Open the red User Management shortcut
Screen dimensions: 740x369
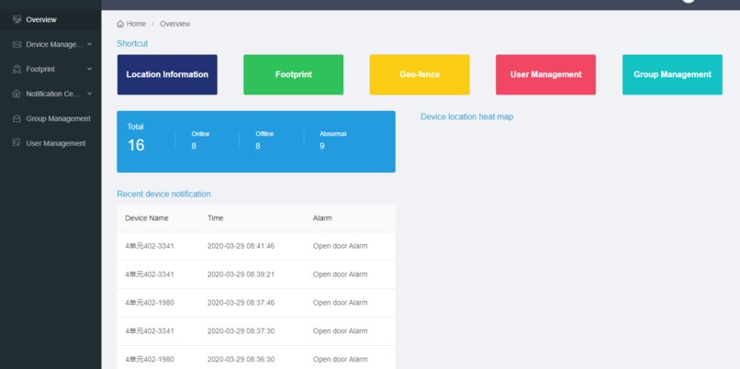click(x=545, y=74)
